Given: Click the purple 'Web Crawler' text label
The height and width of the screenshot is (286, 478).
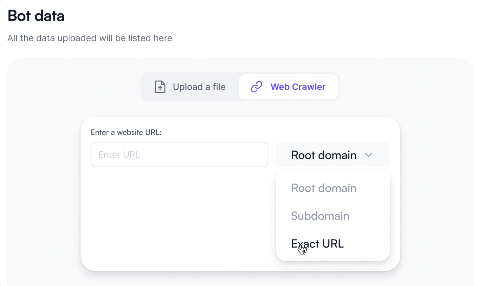Looking at the screenshot, I should coord(298,87).
